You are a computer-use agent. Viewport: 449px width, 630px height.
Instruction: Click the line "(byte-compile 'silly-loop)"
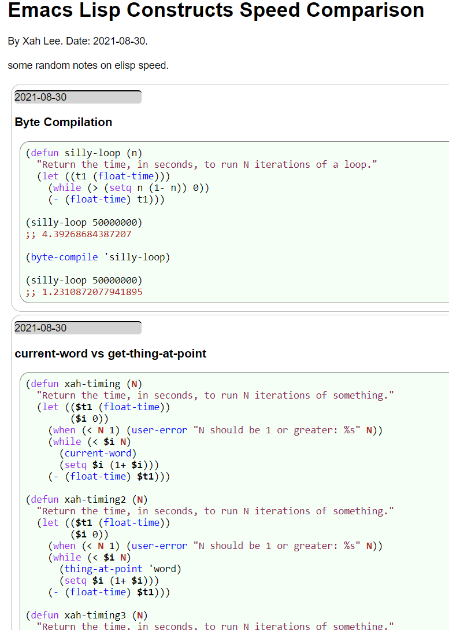click(x=98, y=257)
